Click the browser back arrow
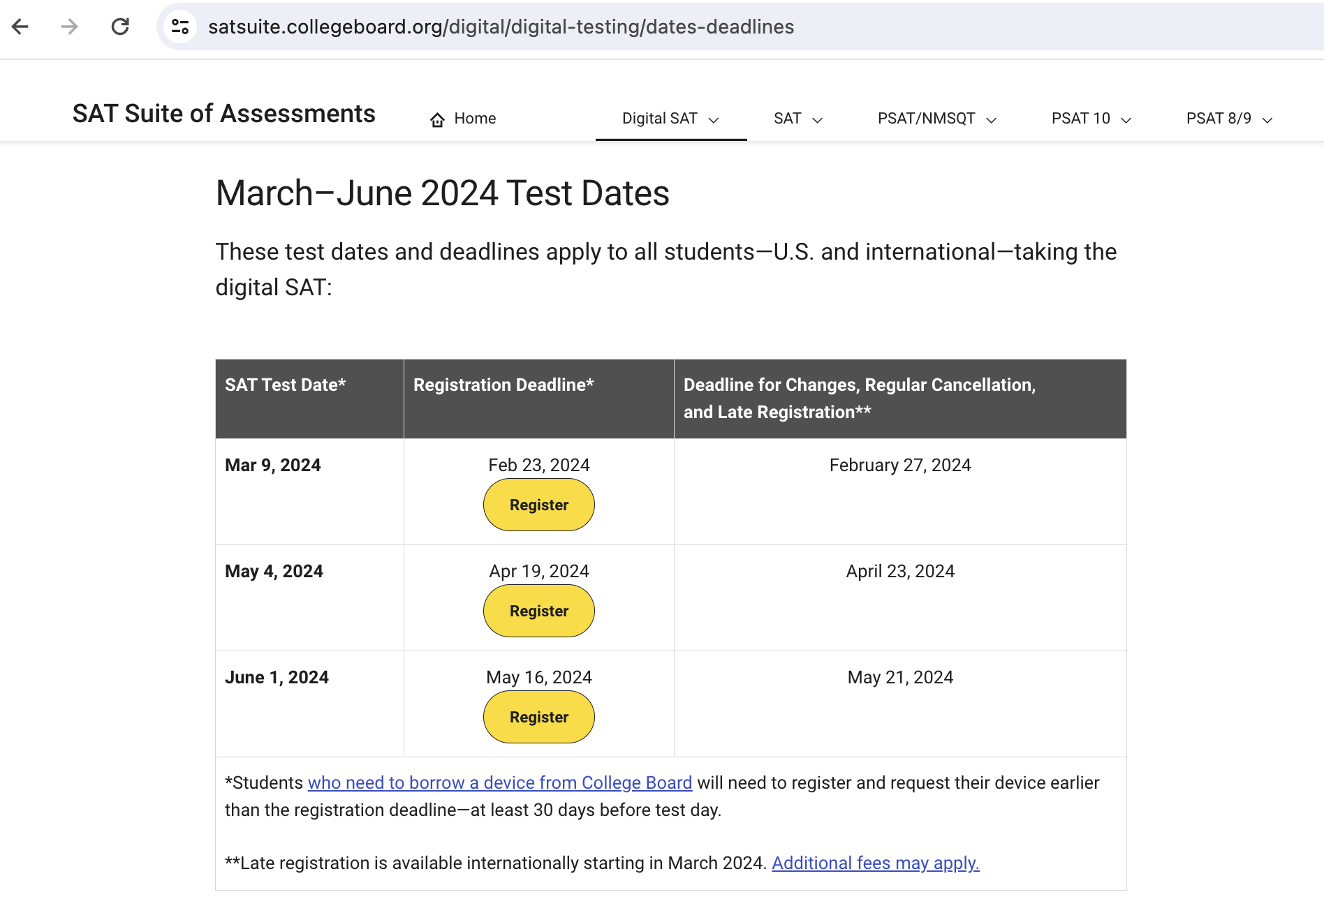The image size is (1324, 913). point(20,27)
